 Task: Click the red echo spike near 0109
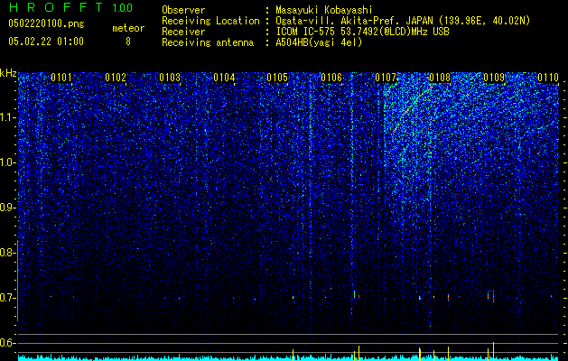[493, 297]
